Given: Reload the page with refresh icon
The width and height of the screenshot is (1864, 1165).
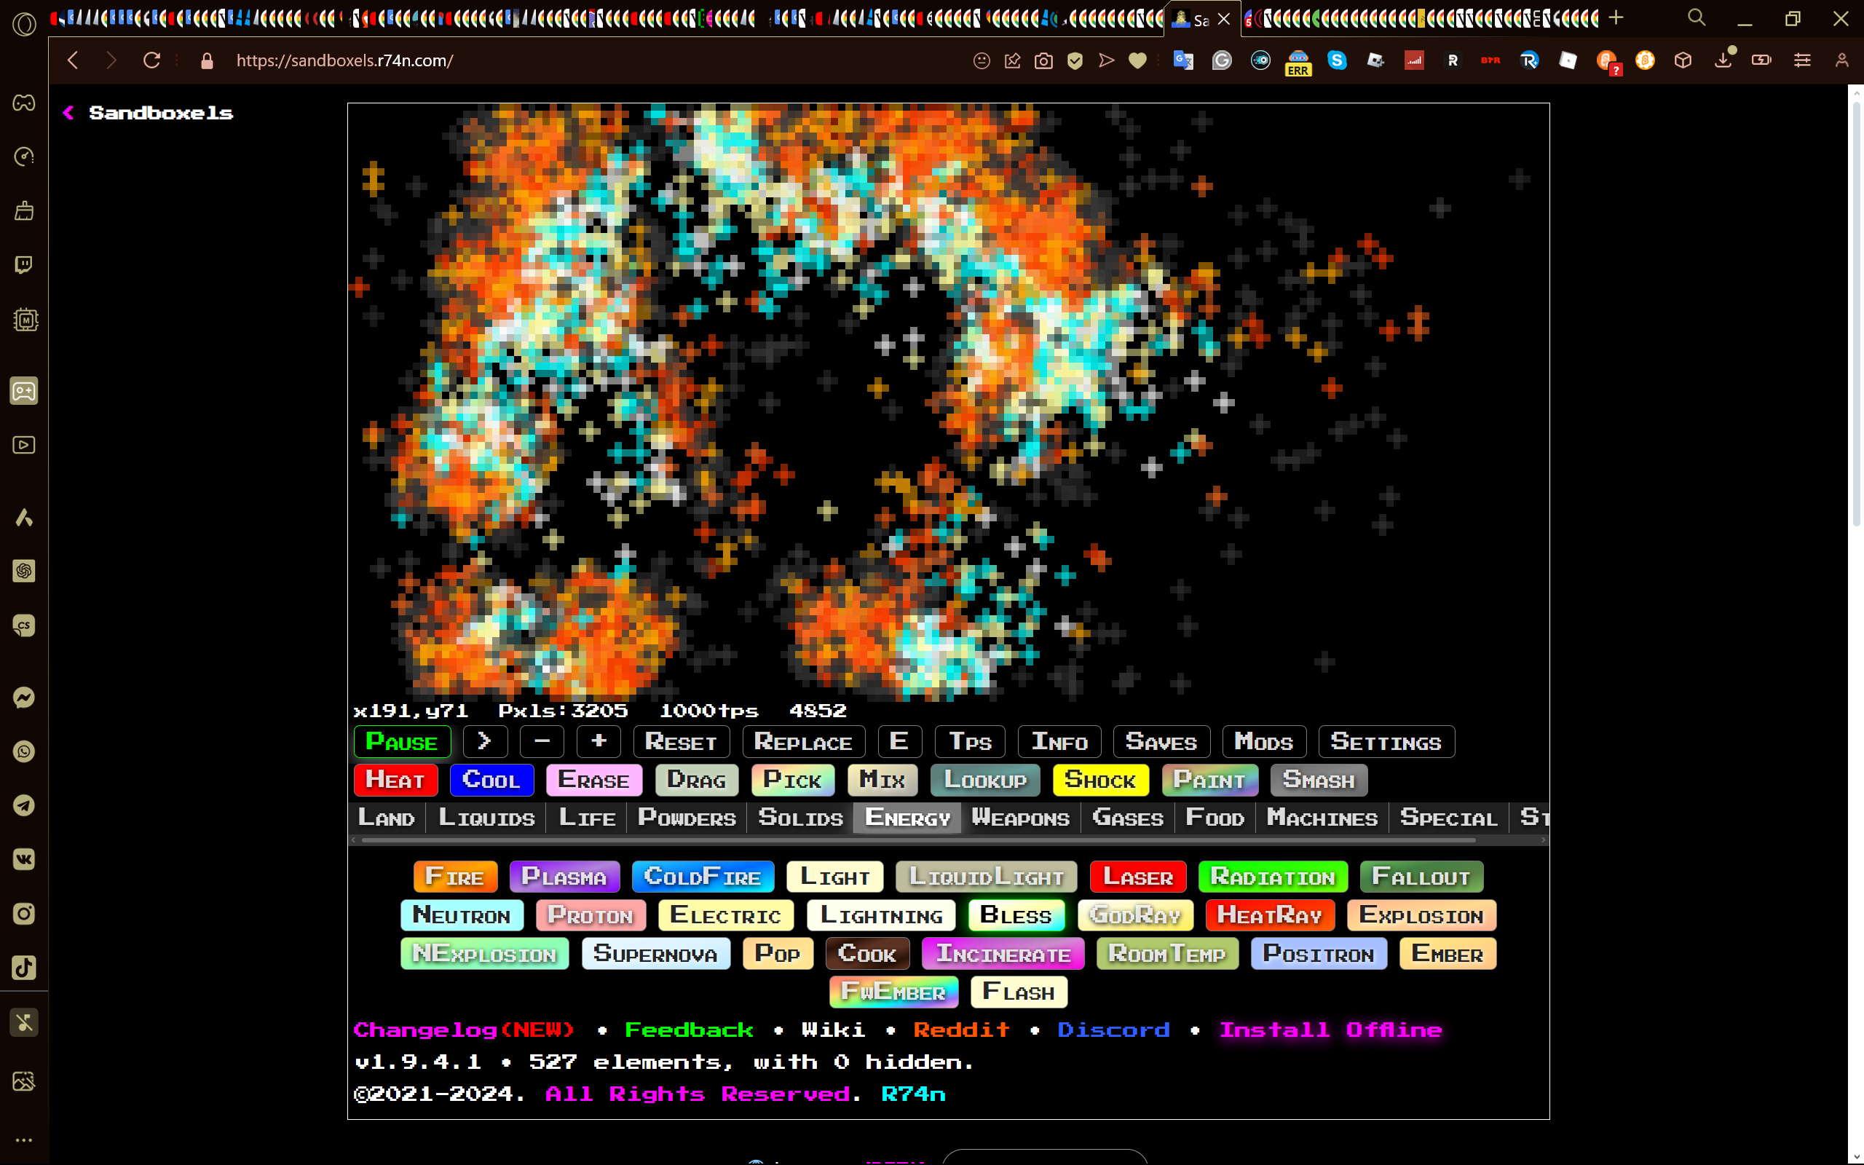Looking at the screenshot, I should point(151,60).
